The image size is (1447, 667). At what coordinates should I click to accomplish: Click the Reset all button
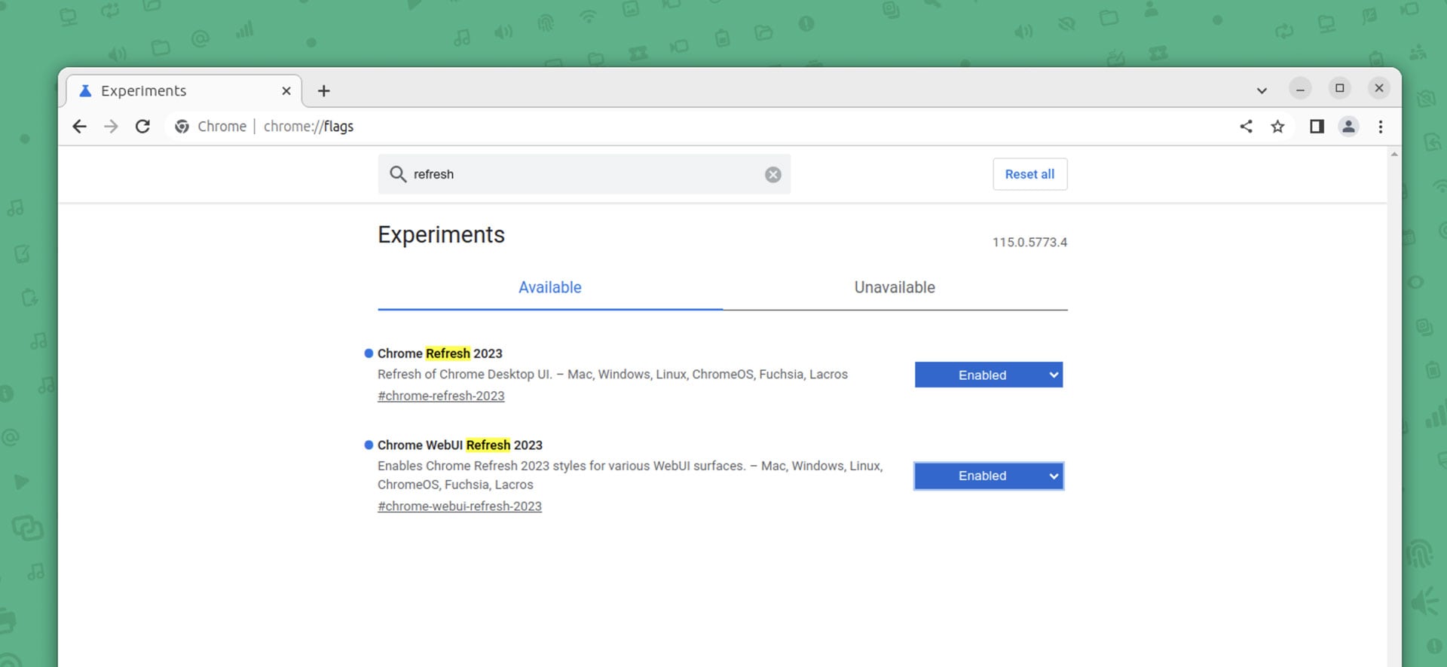pyautogui.click(x=1029, y=174)
